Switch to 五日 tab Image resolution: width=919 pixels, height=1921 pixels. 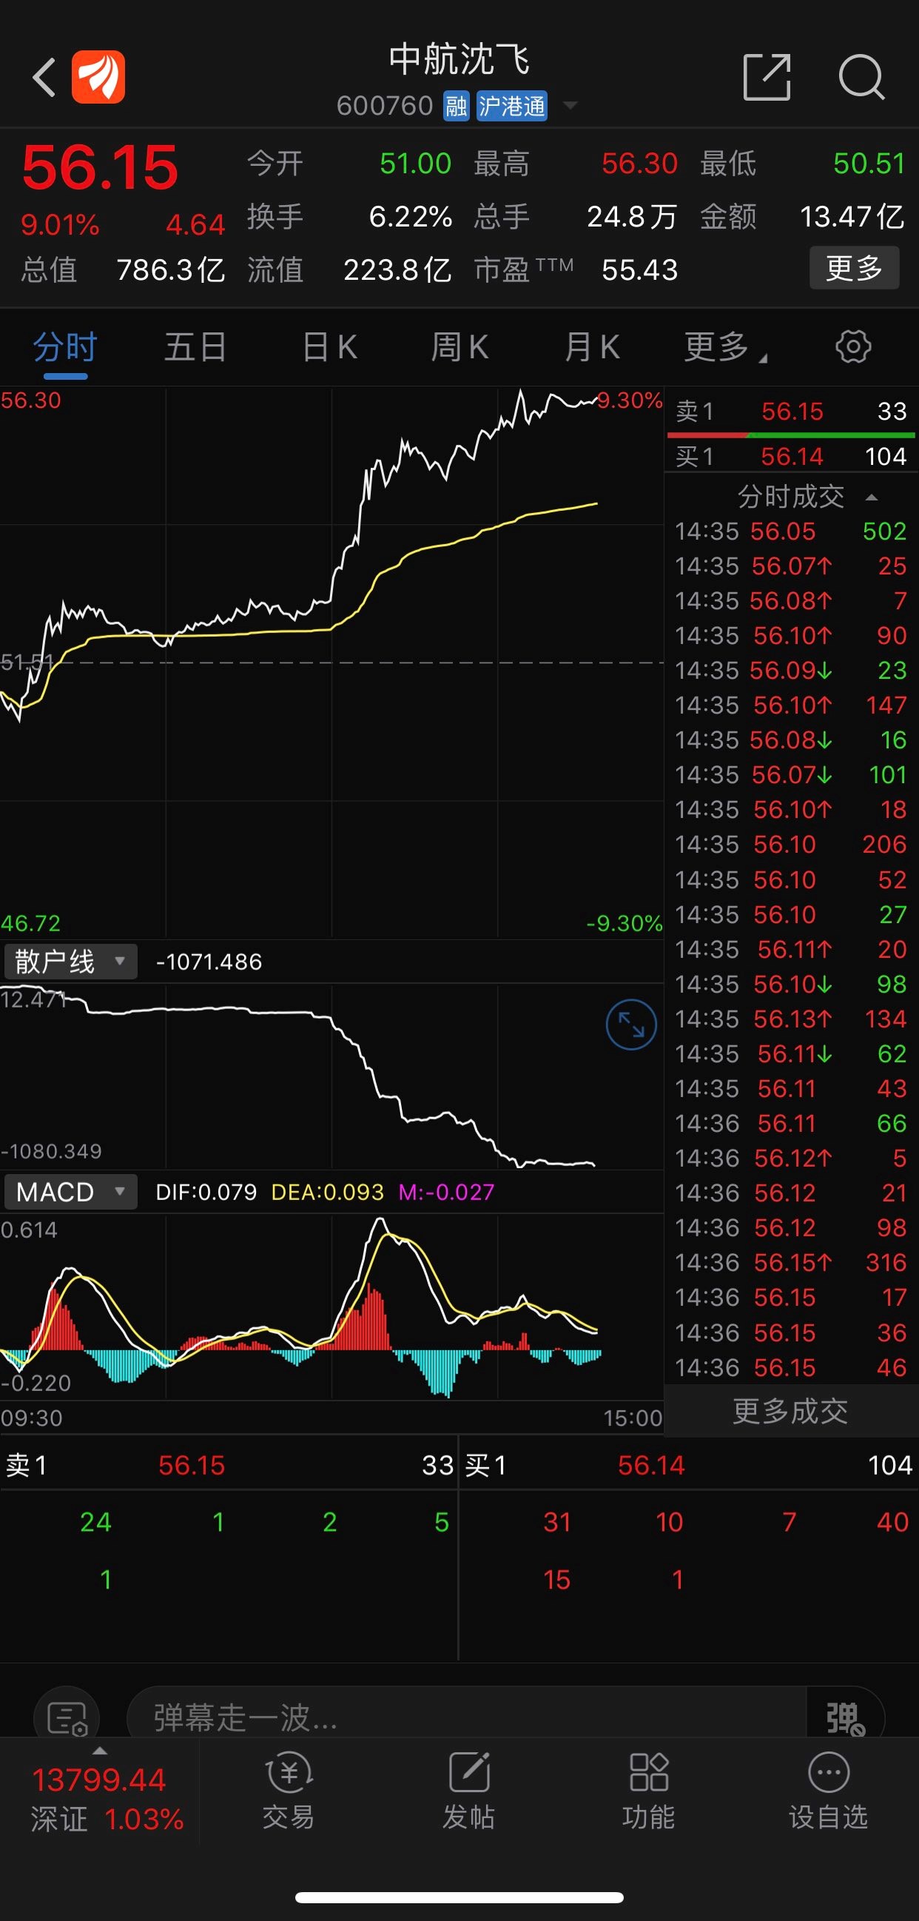pyautogui.click(x=195, y=346)
